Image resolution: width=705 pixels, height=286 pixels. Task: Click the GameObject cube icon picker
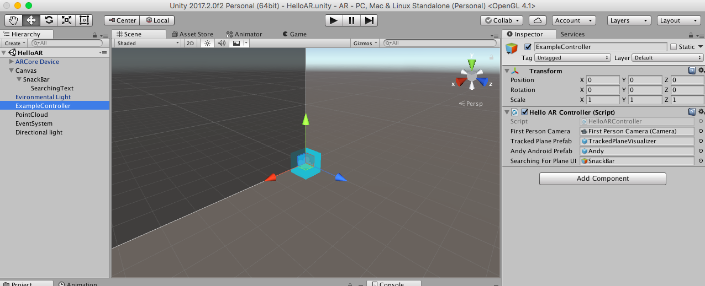click(513, 48)
